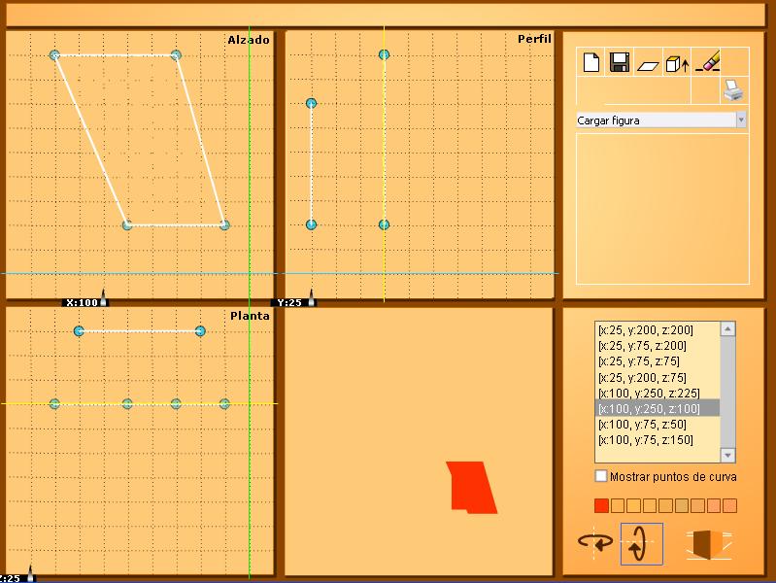Screen dimensions: 776x583
Task: Click right end of Planta white segment
Action: coord(200,331)
